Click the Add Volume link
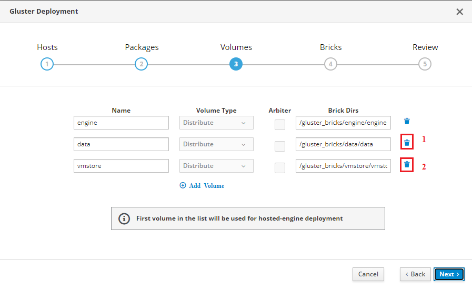Viewport: 472px width, 289px height. click(x=206, y=186)
